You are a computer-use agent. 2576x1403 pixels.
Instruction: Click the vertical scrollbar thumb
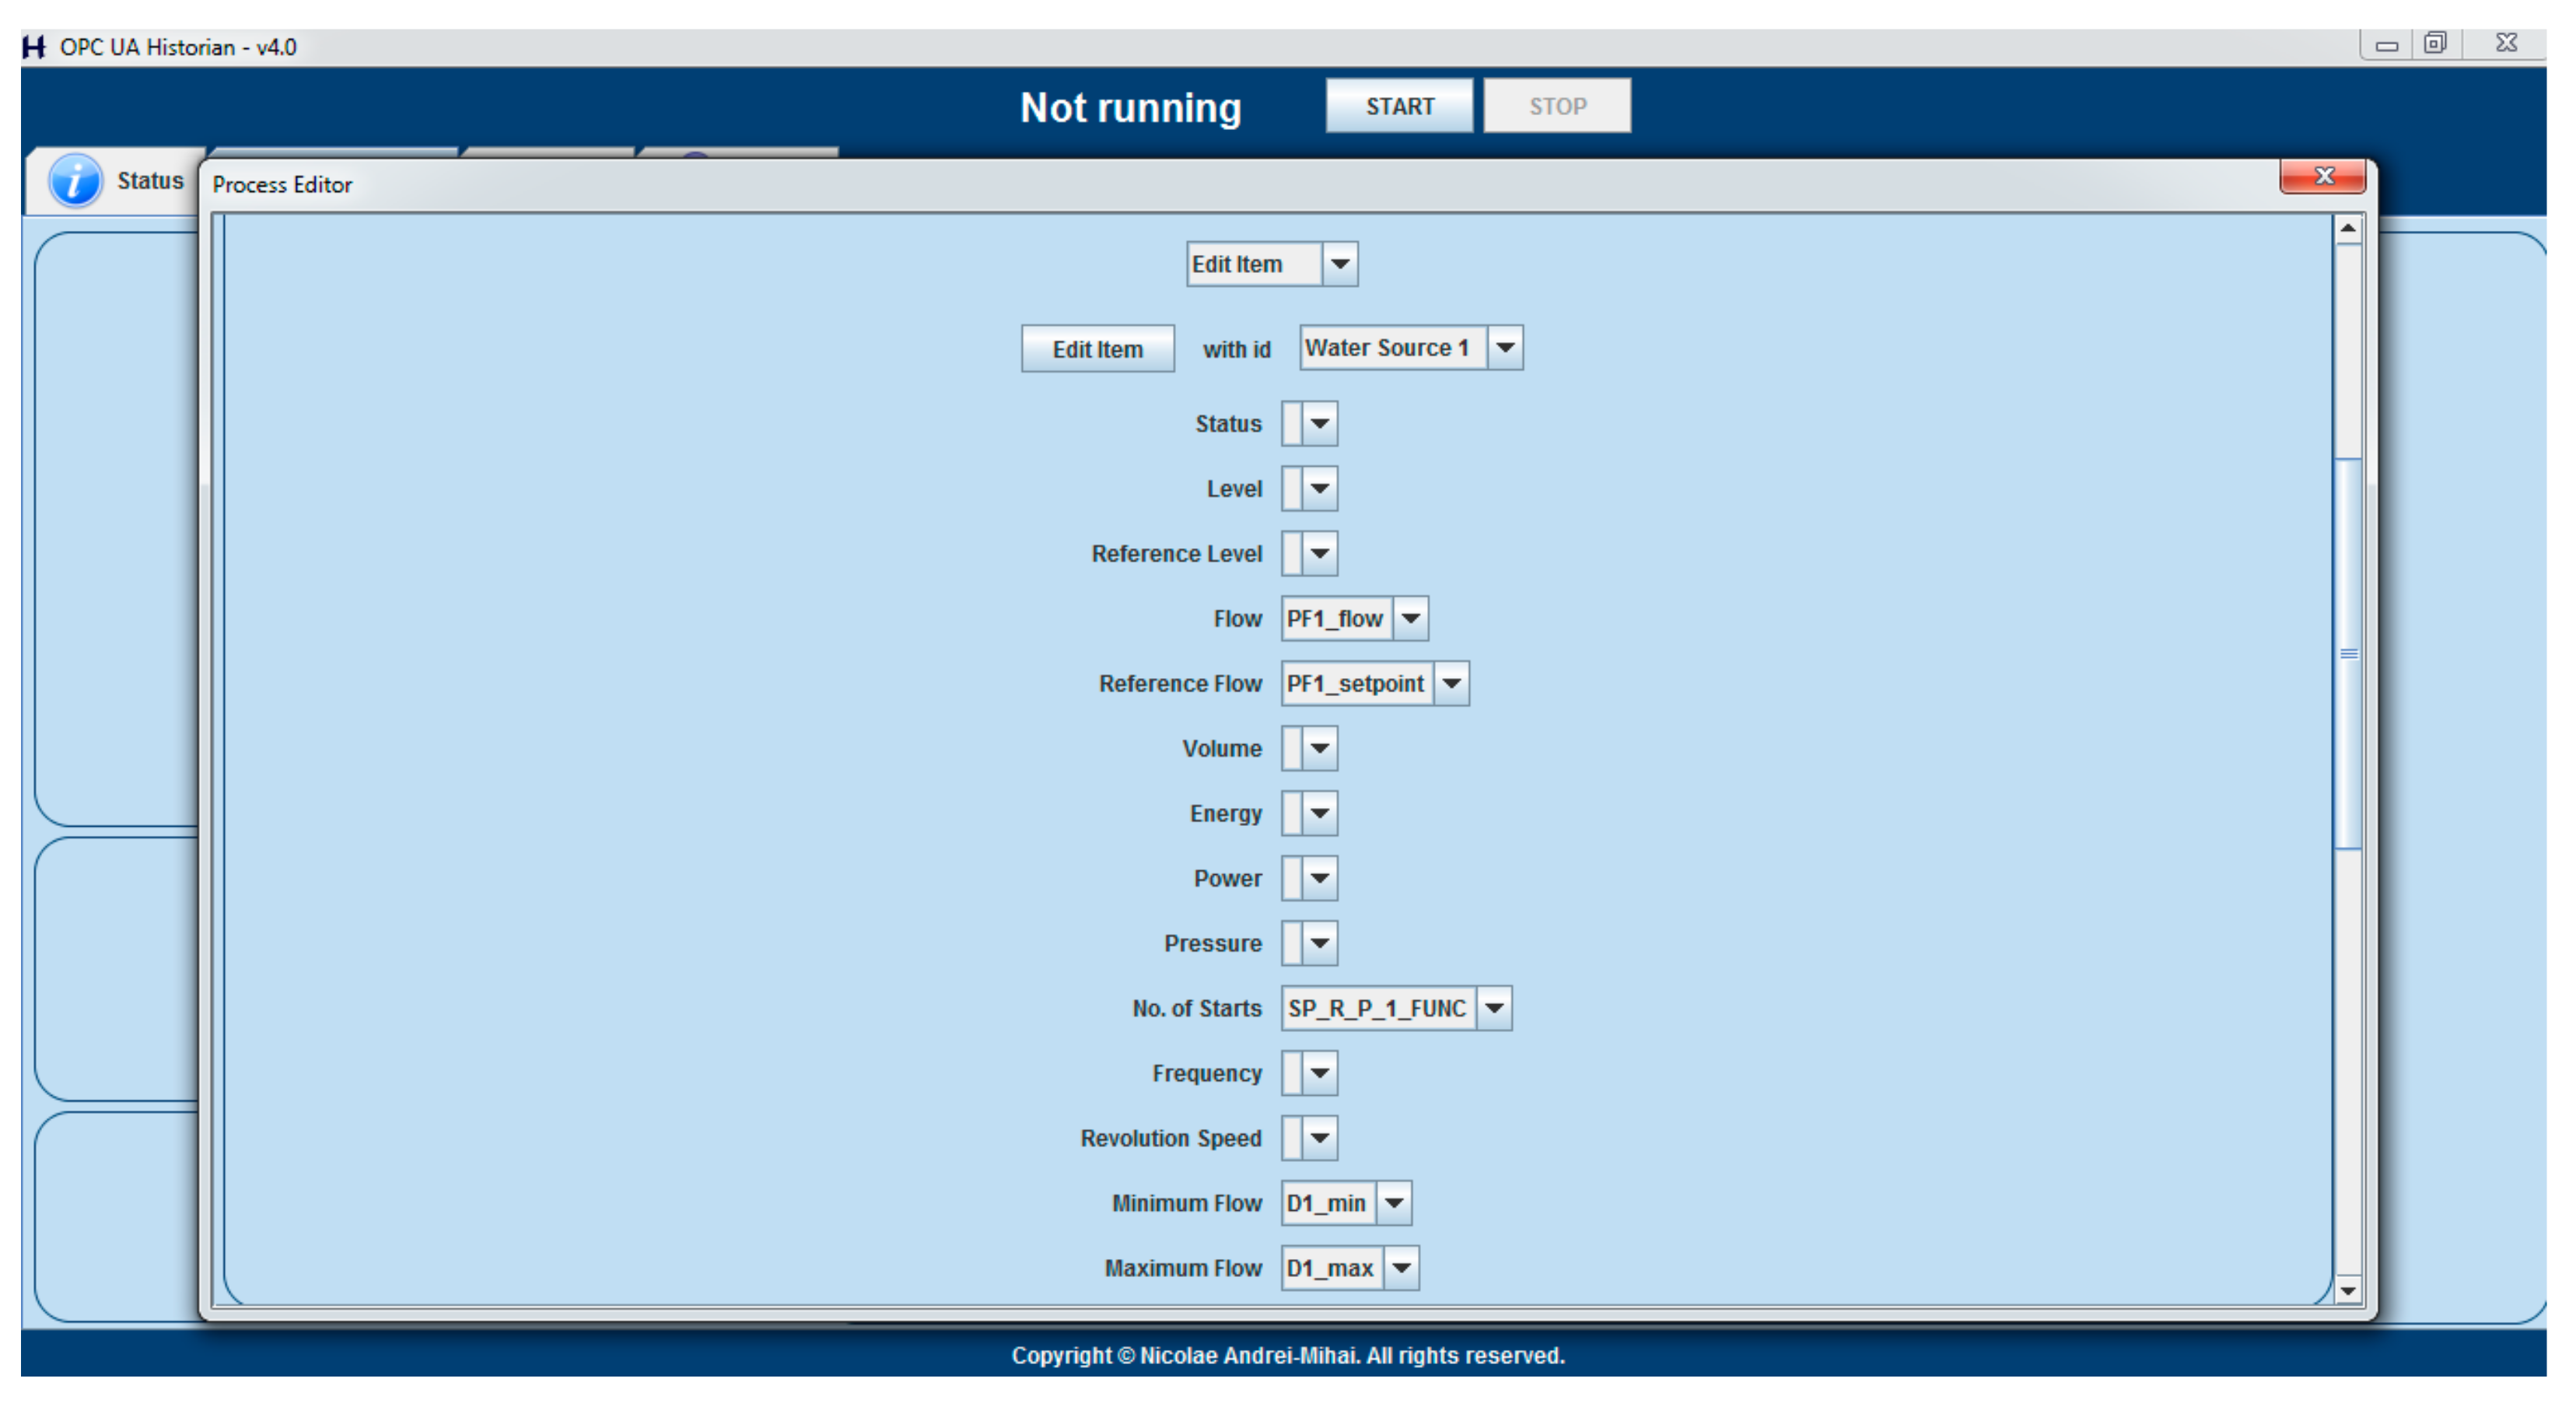[x=2347, y=653]
